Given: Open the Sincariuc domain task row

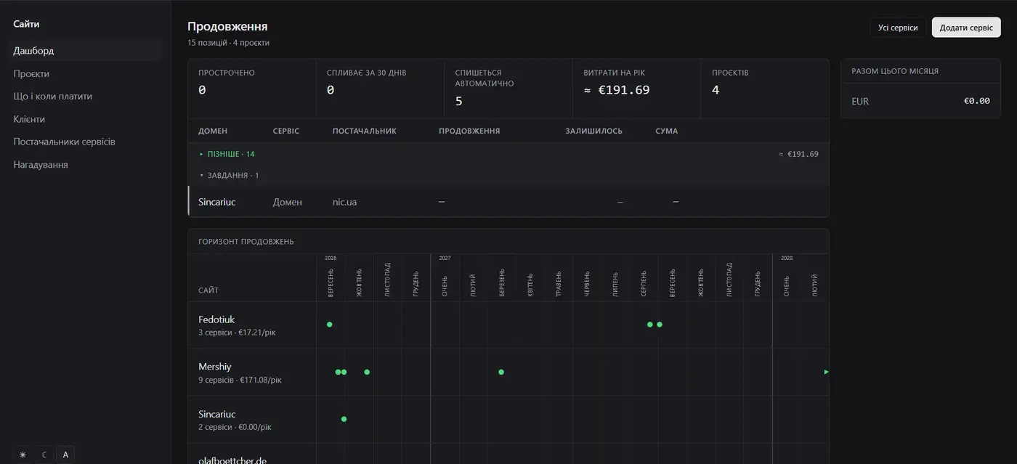Looking at the screenshot, I should point(508,202).
